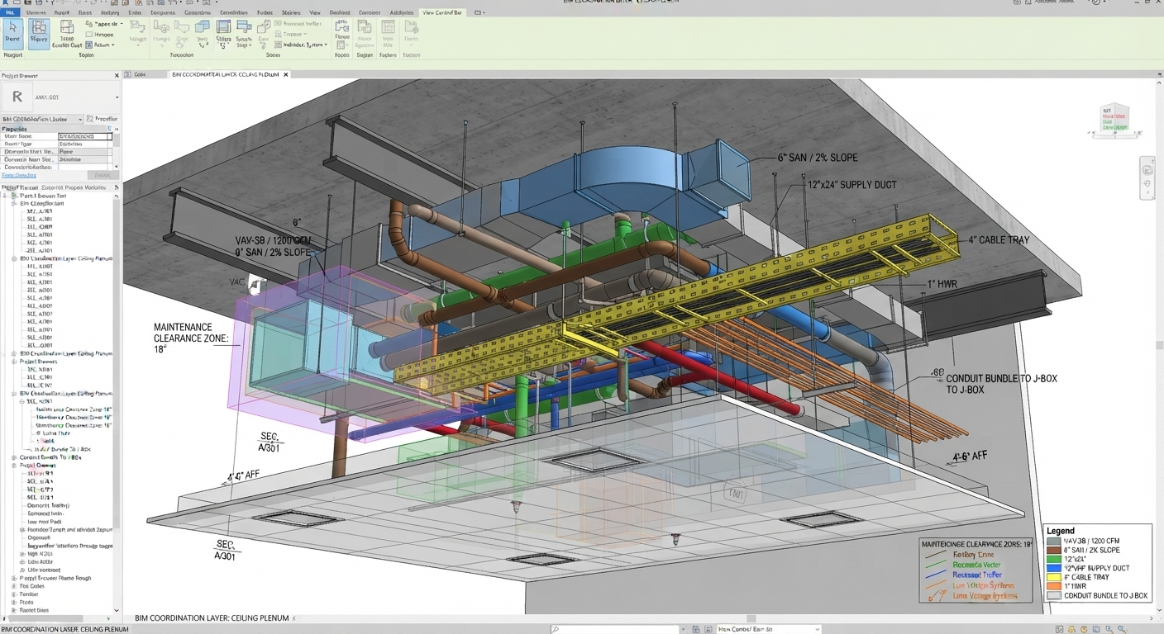
Task: Click the properties value field in first row
Action: pyautogui.click(x=85, y=136)
